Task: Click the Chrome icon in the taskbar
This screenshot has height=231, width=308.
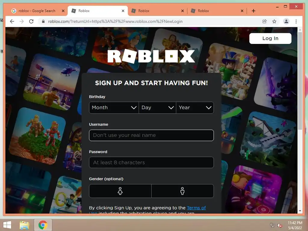Action: (x=43, y=225)
